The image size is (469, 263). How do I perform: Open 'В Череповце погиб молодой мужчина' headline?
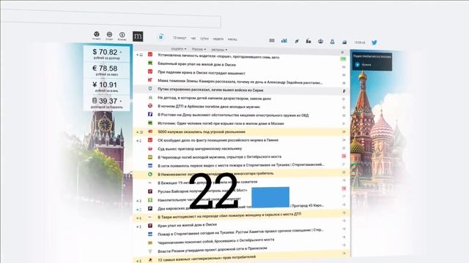click(x=219, y=157)
